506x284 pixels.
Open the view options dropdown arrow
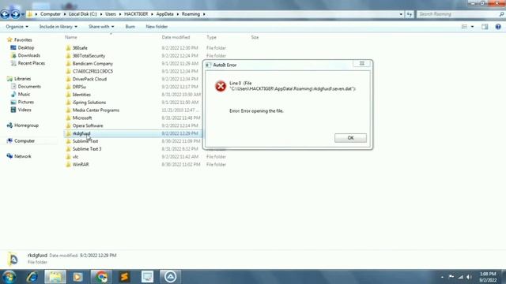tap(472, 27)
